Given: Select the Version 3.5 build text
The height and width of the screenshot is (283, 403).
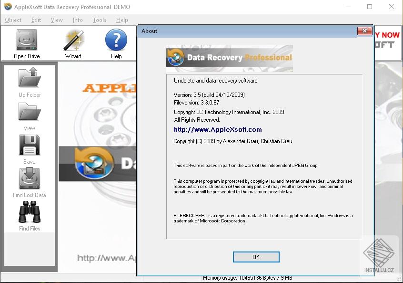Looking at the screenshot, I should (x=209, y=95).
